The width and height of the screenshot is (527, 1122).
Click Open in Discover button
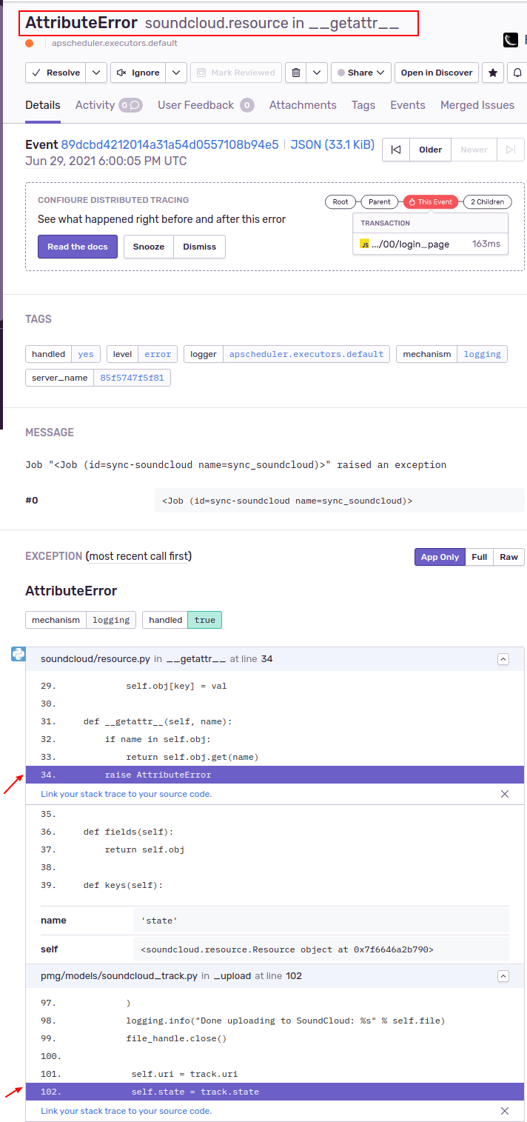436,73
